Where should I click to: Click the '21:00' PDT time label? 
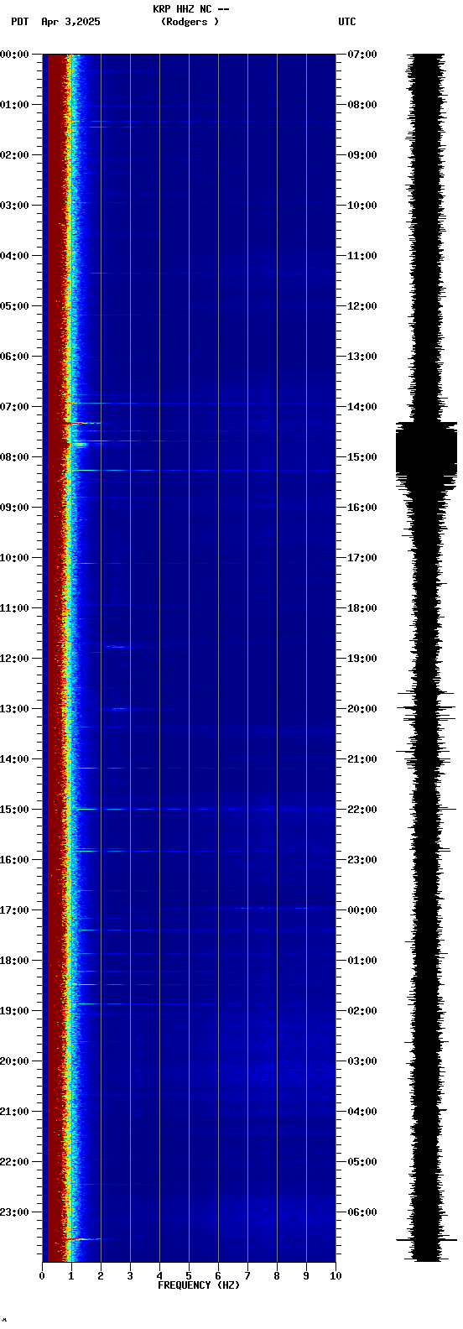point(14,1112)
